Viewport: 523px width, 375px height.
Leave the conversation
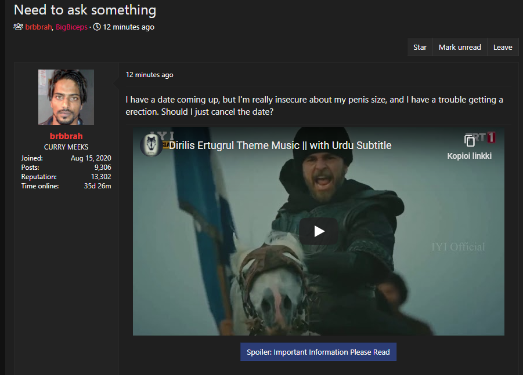(503, 48)
